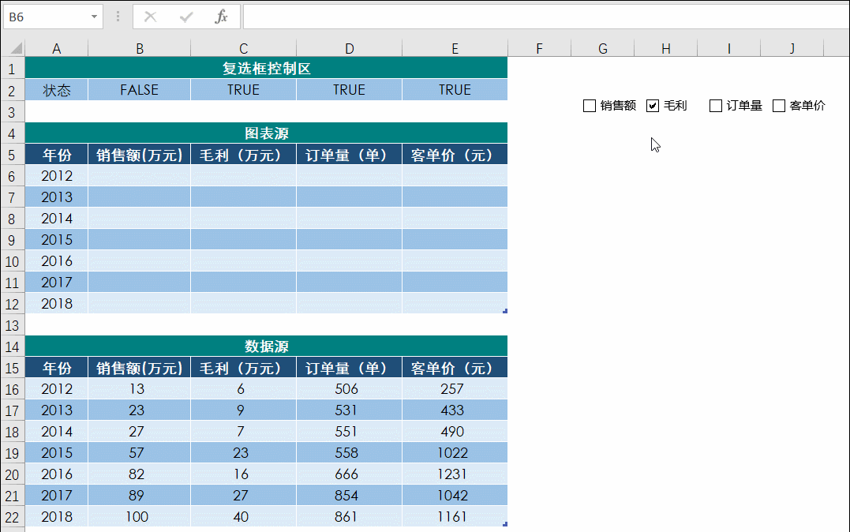Click into the formula bar input
This screenshot has width=850, height=532.
pos(546,17)
